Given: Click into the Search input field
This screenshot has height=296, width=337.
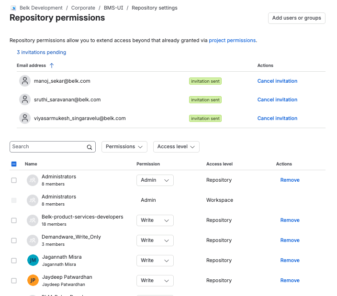Looking at the screenshot, I should [53, 147].
